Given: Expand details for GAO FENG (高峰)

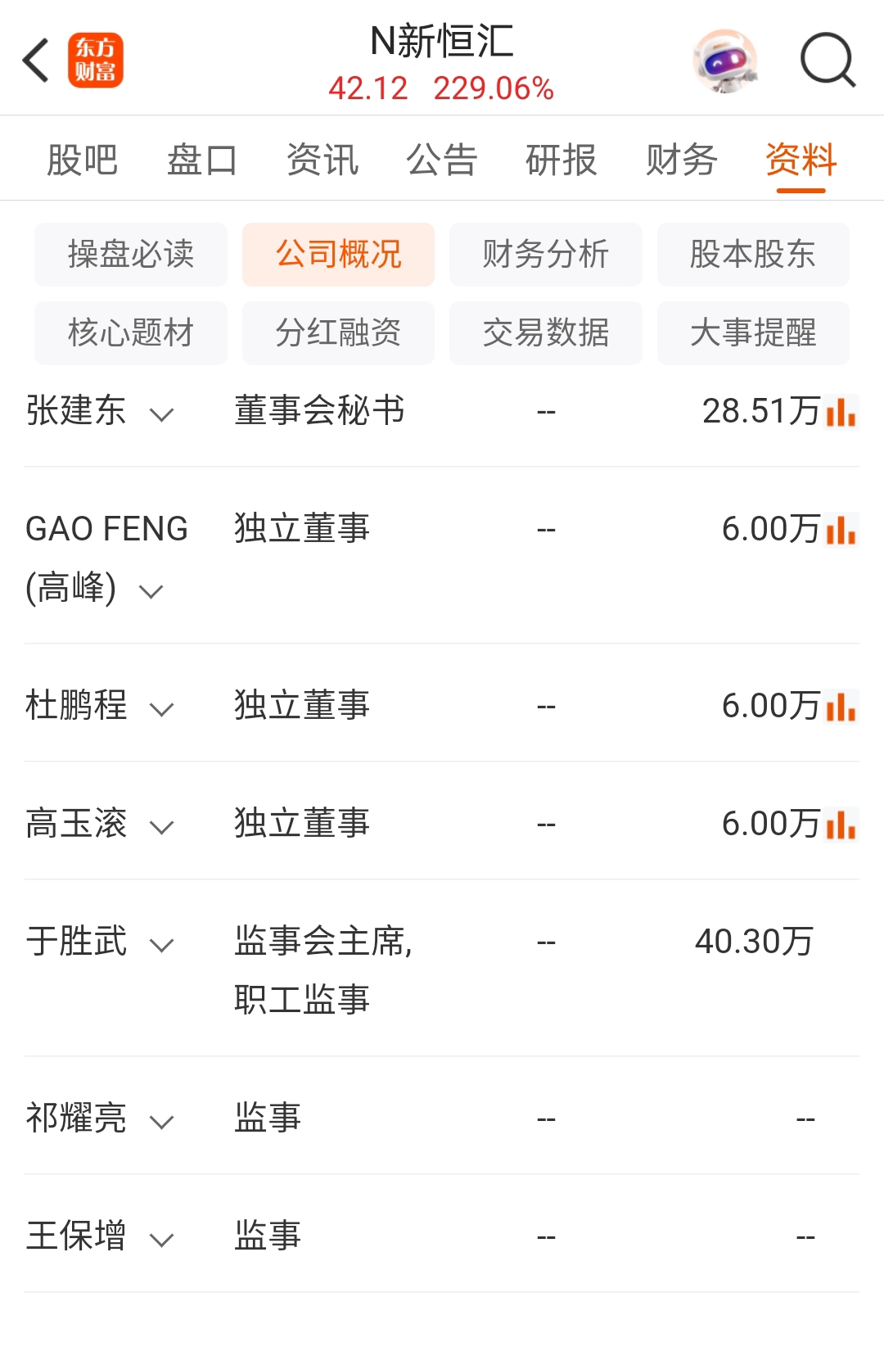Looking at the screenshot, I should point(151,591).
